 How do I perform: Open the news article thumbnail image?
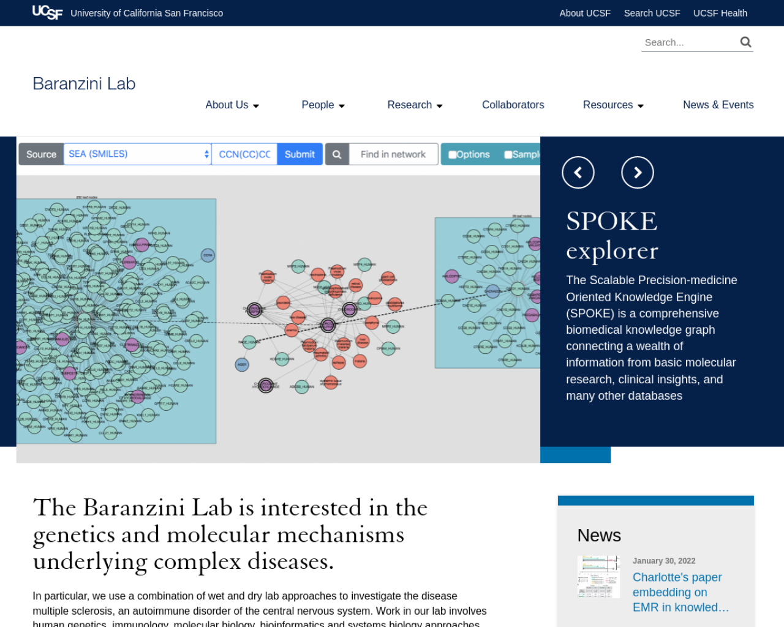(598, 577)
